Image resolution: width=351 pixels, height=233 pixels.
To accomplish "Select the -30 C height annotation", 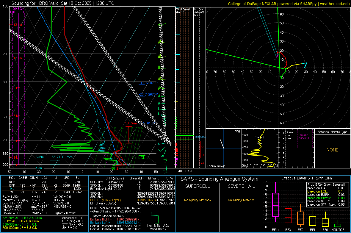I will click(x=148, y=83).
